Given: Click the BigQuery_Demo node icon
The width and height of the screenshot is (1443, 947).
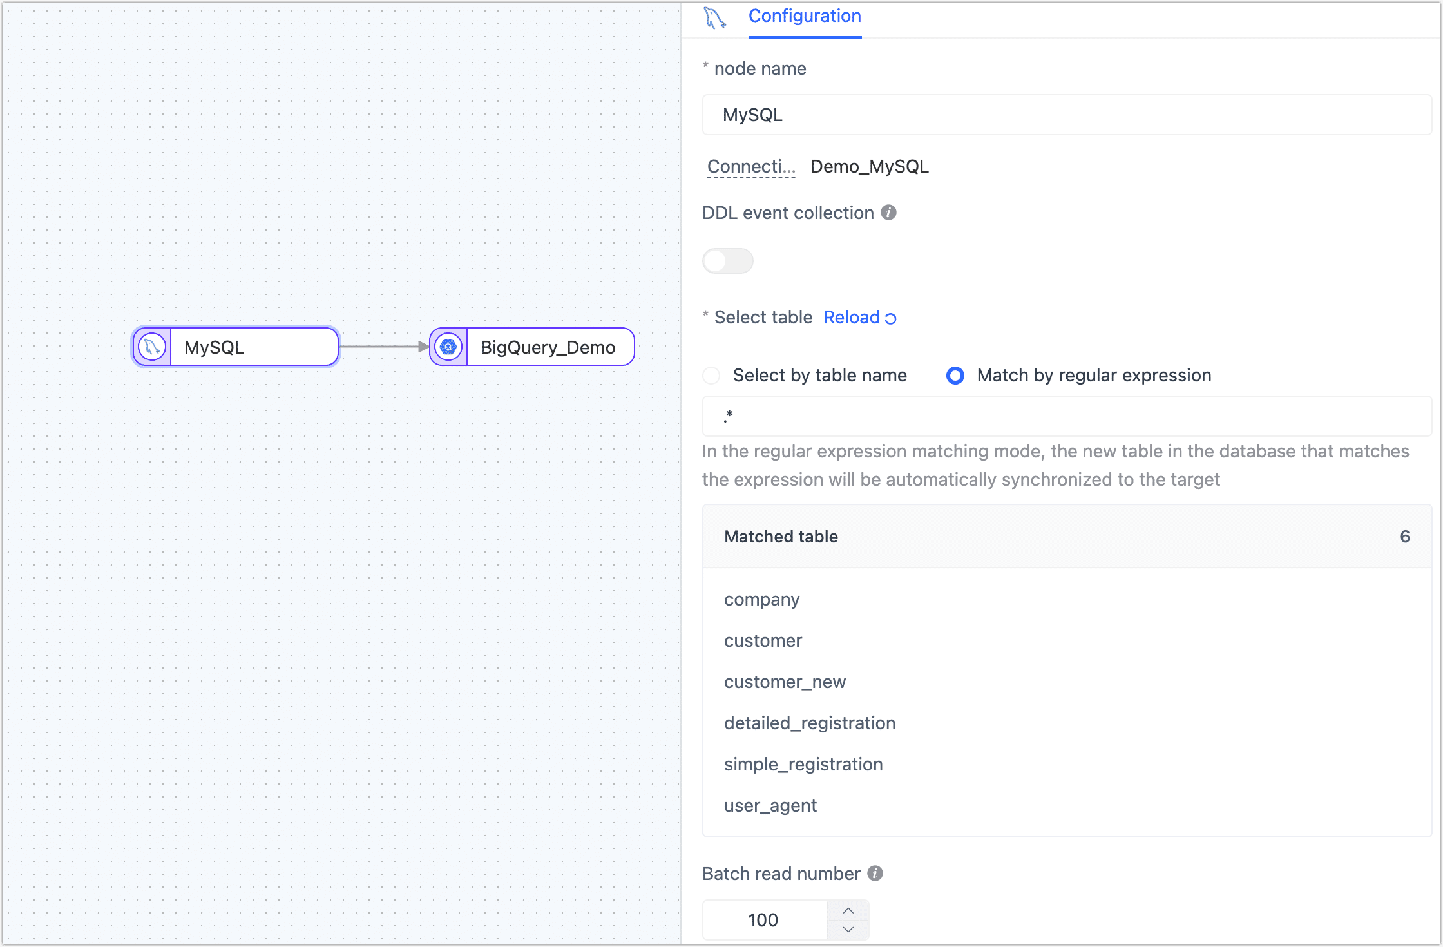Looking at the screenshot, I should pos(448,347).
